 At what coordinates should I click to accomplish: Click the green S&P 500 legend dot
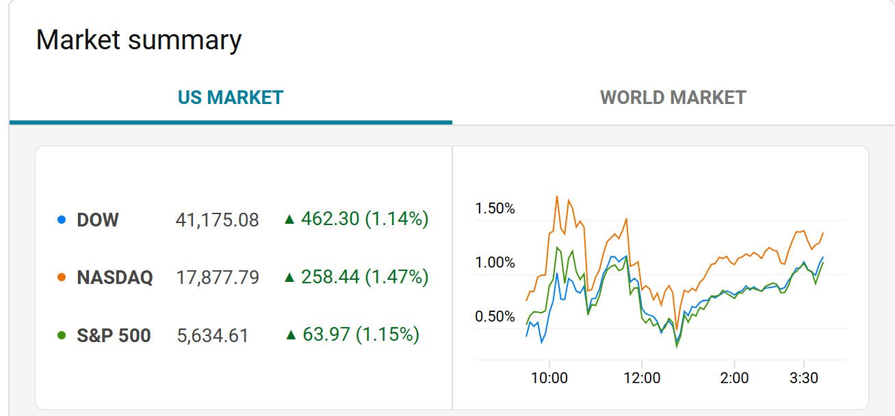pyautogui.click(x=62, y=336)
